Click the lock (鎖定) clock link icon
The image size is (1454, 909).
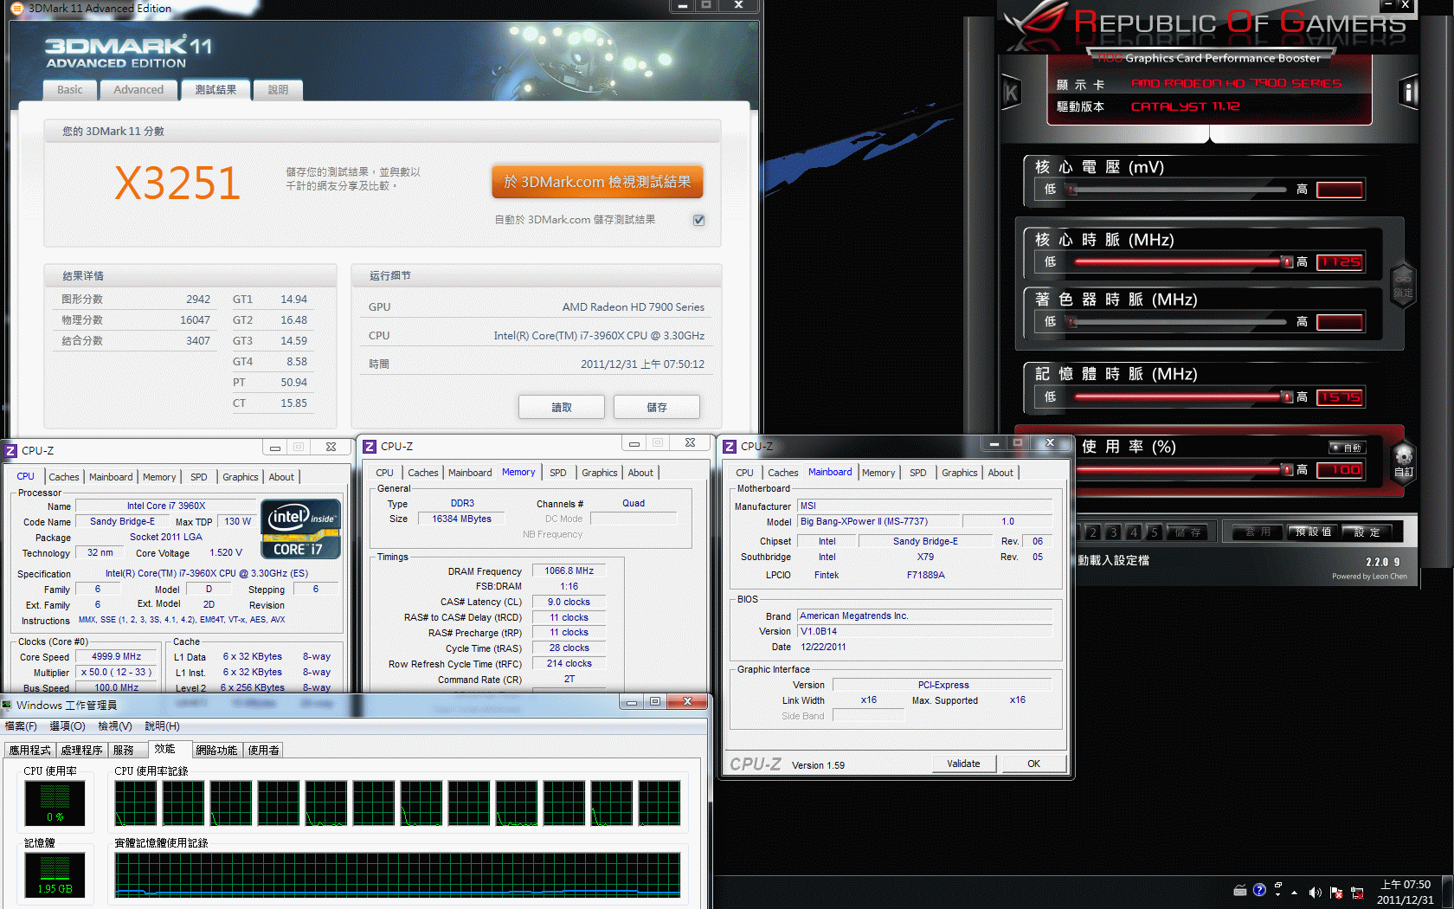pyautogui.click(x=1403, y=283)
